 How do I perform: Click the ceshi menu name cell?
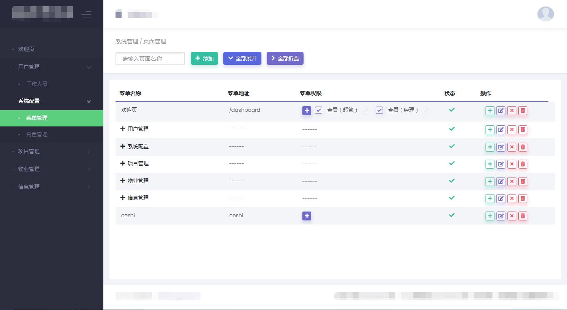128,215
